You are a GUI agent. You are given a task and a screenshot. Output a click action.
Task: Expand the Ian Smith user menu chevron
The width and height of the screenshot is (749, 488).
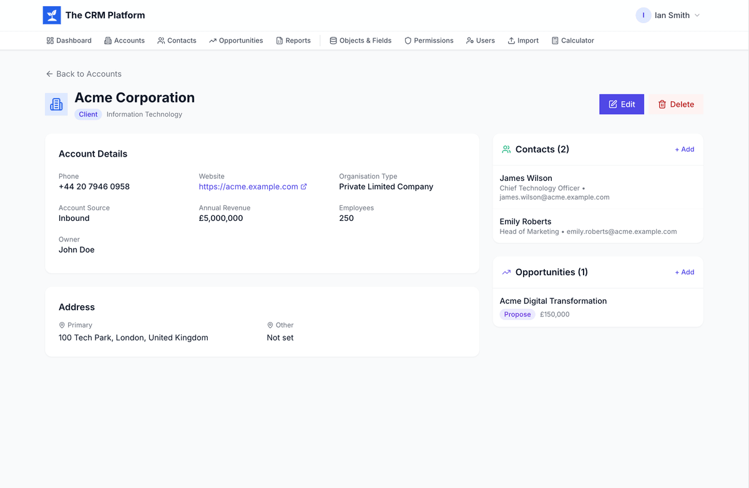click(x=697, y=16)
